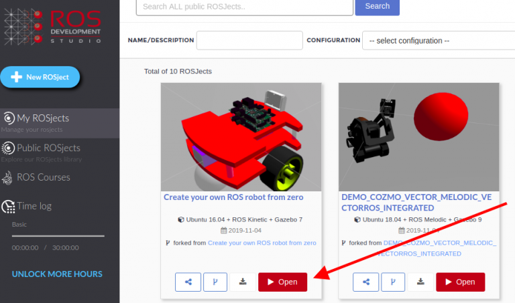Share the DEMO_COZMO_VECTOR ROSject

point(366,282)
